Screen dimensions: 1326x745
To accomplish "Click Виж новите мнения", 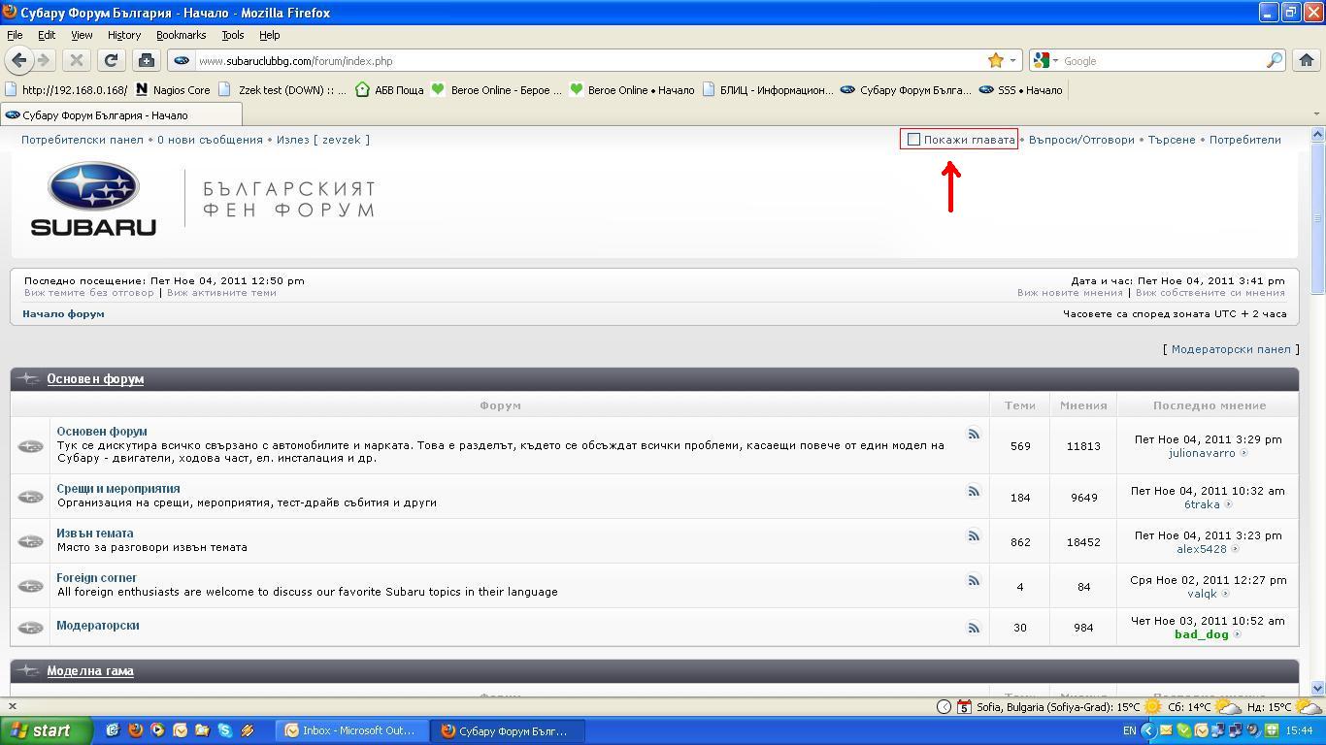I will [1070, 292].
